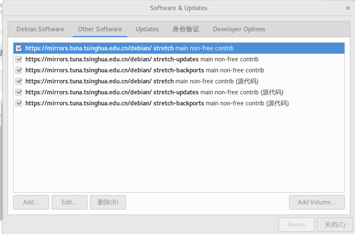Go to Developer Options tab
The height and width of the screenshot is (234, 355).
239,29
